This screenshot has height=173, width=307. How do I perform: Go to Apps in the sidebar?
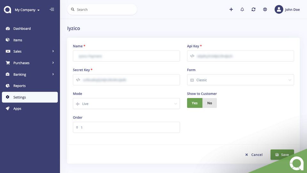(x=17, y=109)
